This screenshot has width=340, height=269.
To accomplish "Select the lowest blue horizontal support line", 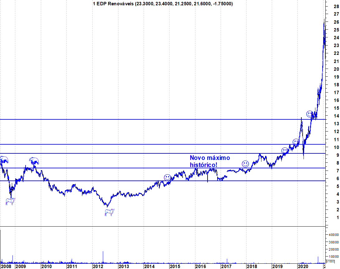I will pyautogui.click(x=163, y=181).
